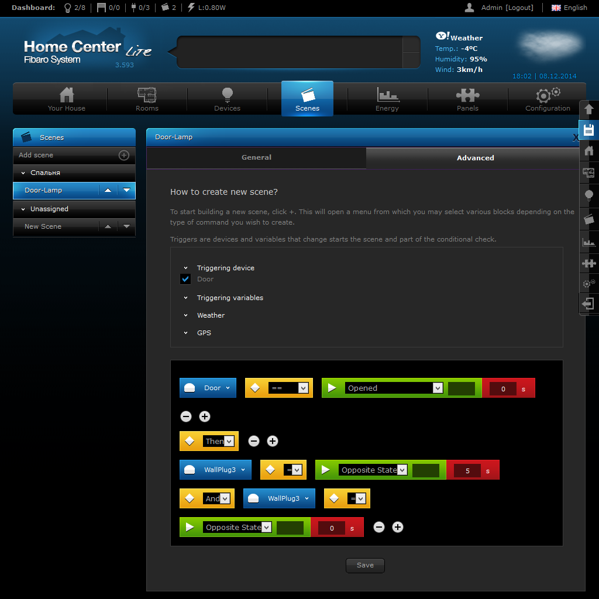Viewport: 599px width, 599px height.
Task: Open the Rooms section
Action: coord(147,99)
